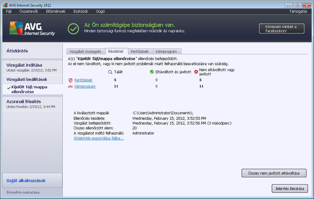This screenshot has width=314, height=199.
Task: Switch to the Fertőzések tab
Action: coord(140,52)
